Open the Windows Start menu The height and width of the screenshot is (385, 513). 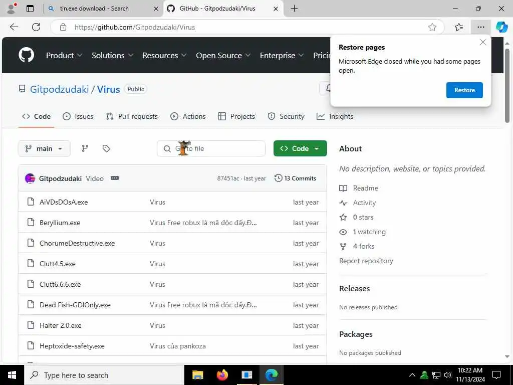[x=12, y=375]
